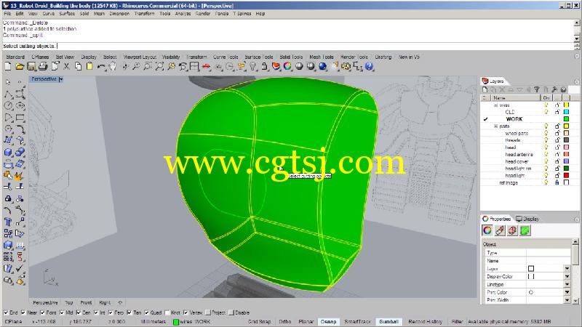Click the padlock Lock objects icon
The width and height of the screenshot is (582, 327).
(264, 66)
